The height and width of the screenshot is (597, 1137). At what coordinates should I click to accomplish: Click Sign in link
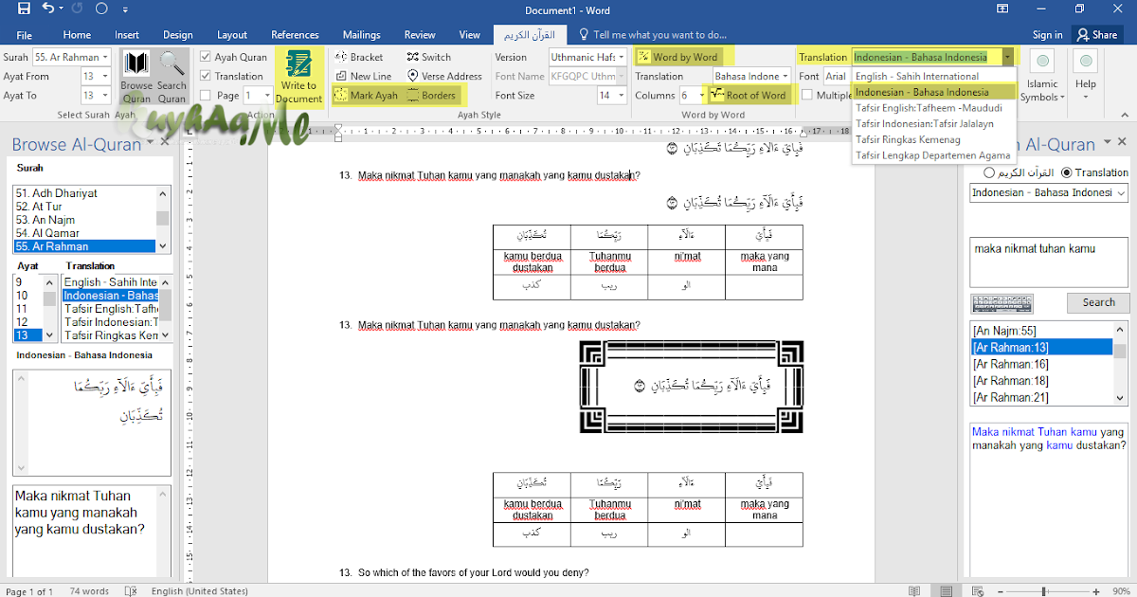click(x=1047, y=35)
